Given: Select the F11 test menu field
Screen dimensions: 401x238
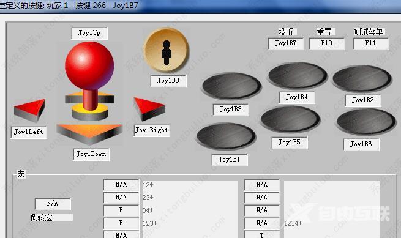Looking at the screenshot, I should [371, 43].
